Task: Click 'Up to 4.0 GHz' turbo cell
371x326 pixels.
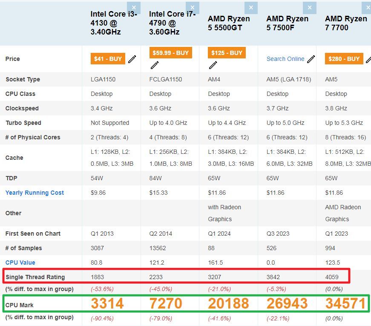Action: 168,123
